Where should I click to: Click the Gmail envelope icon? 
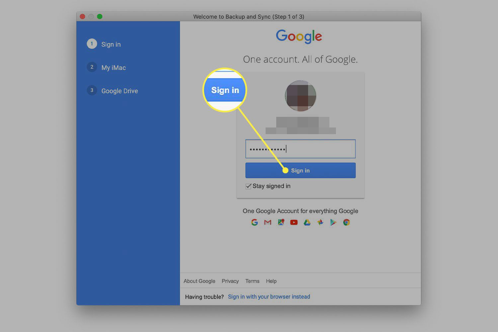(268, 222)
